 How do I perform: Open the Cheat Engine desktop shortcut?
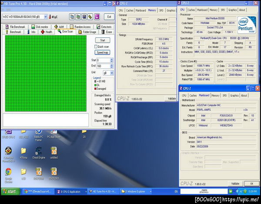coord(38,153)
